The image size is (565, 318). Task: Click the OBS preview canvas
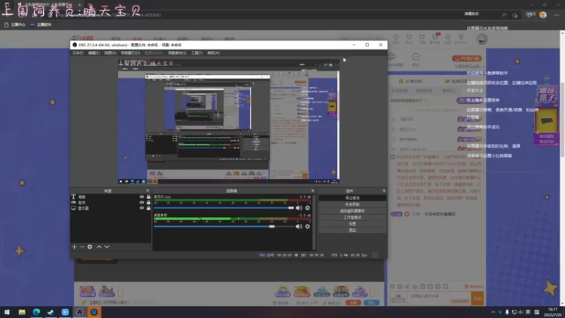[228, 122]
